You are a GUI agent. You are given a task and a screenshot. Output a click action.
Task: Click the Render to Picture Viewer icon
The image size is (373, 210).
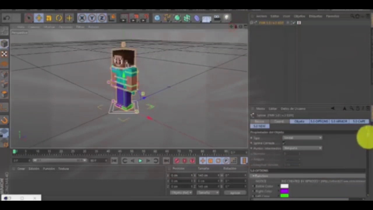[134, 18]
